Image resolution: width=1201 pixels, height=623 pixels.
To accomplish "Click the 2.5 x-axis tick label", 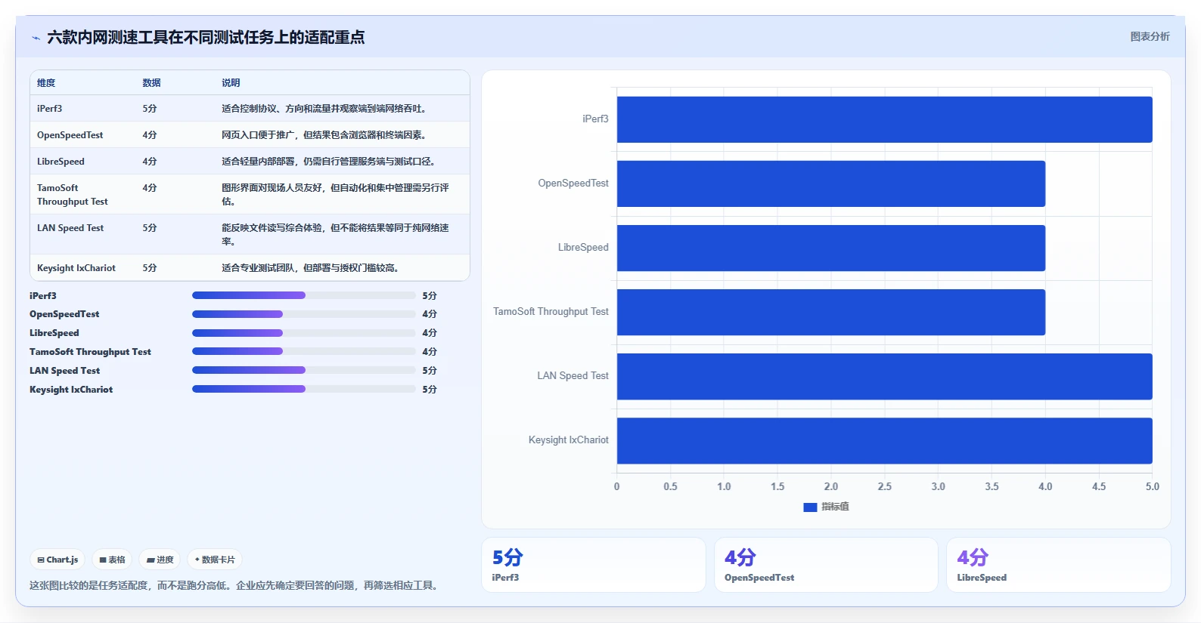I will coord(884,487).
